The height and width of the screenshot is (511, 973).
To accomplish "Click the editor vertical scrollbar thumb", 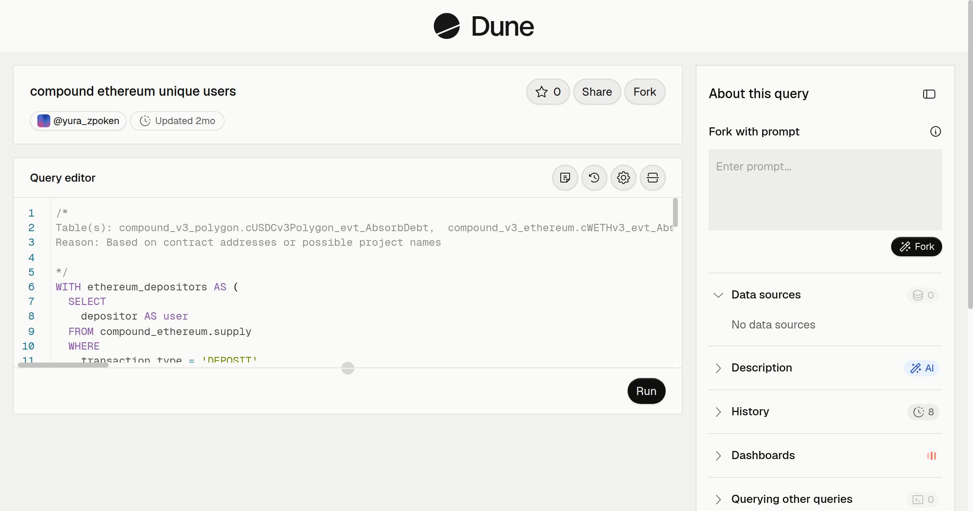I will tap(675, 213).
